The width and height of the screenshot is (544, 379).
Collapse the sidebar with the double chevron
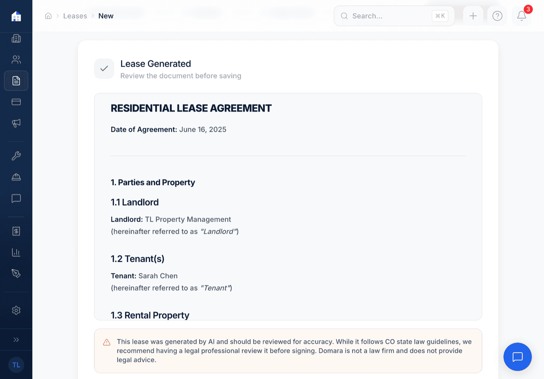16,339
